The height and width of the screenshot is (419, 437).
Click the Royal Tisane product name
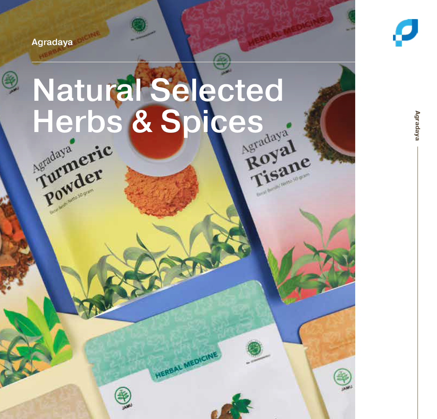click(278, 164)
